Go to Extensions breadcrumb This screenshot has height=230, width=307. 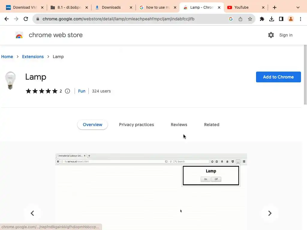coord(33,57)
